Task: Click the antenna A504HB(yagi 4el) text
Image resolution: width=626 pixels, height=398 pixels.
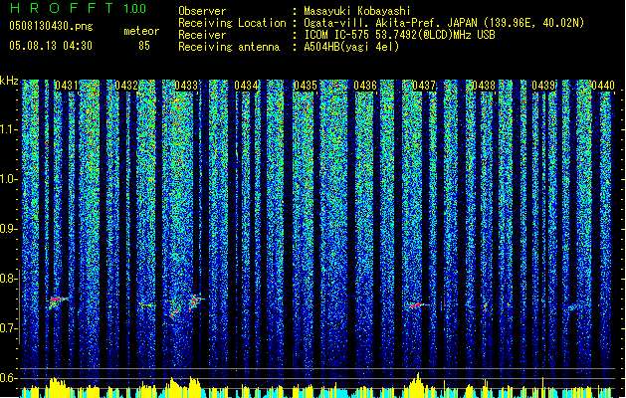Action: click(351, 47)
